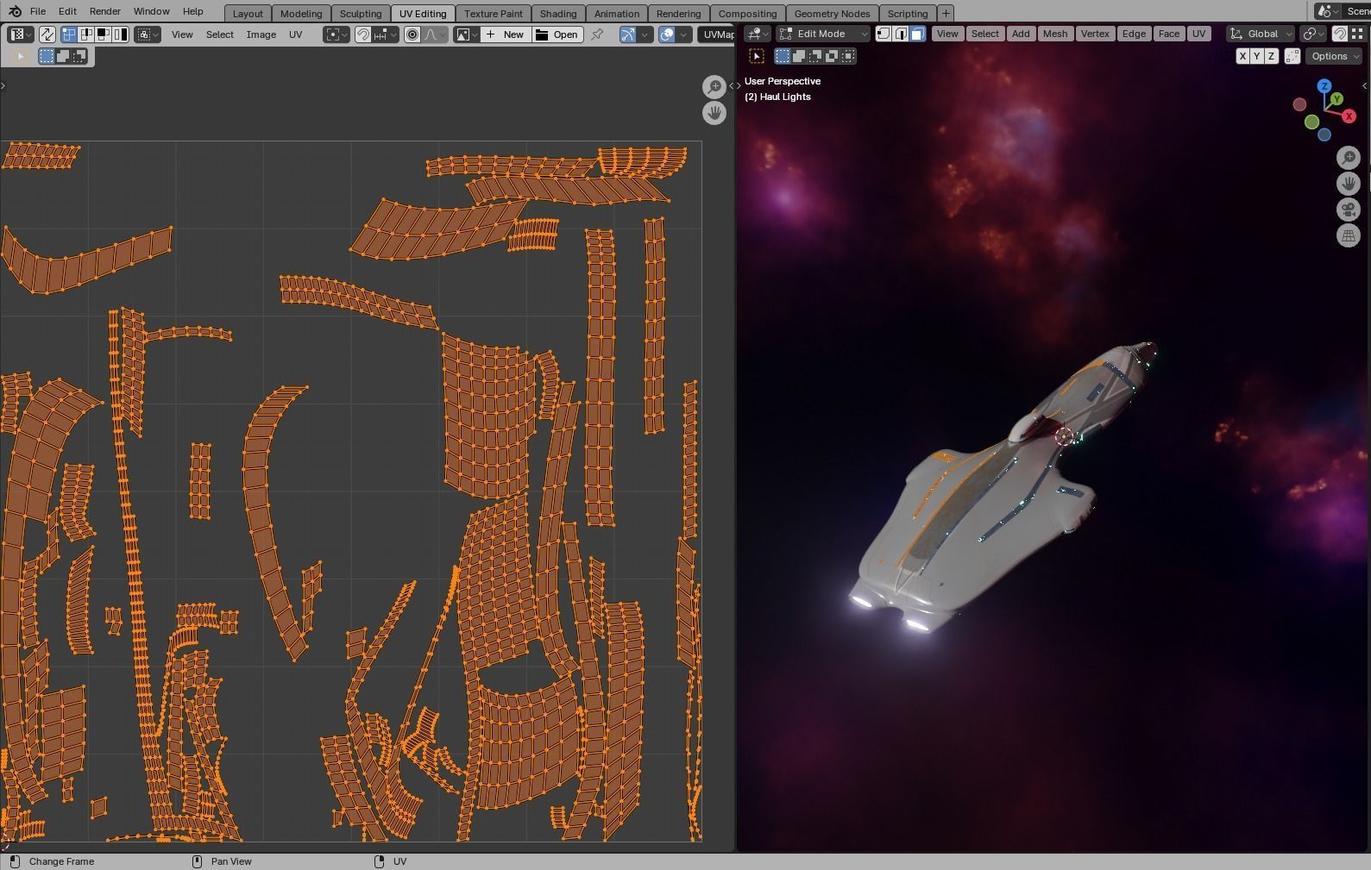Toggle UV sync selection in UV editor

47,34
